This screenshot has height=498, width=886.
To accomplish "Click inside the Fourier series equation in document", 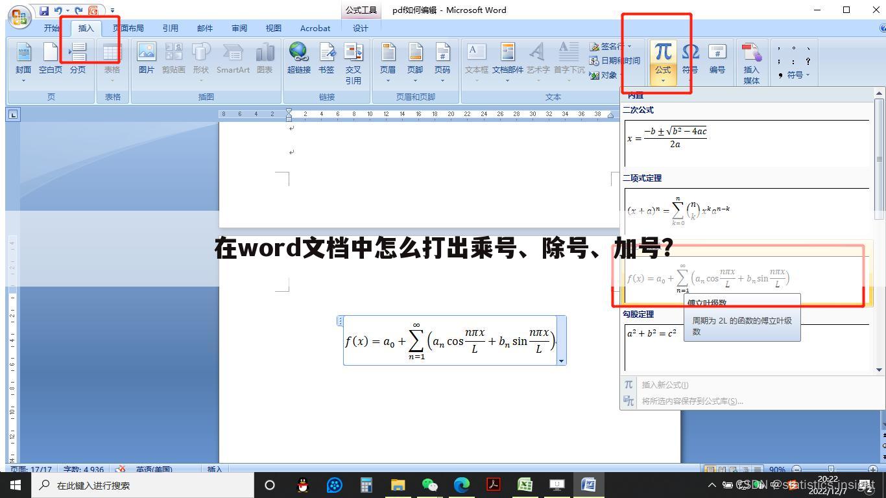I will click(450, 341).
